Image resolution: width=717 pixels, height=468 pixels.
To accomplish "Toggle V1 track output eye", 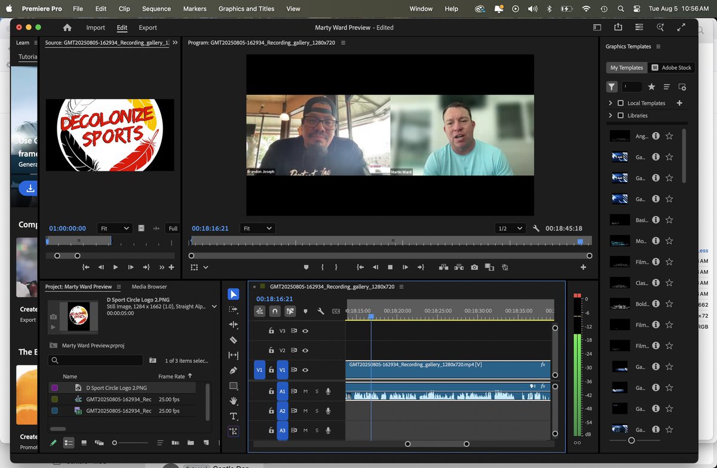I will [x=305, y=370].
